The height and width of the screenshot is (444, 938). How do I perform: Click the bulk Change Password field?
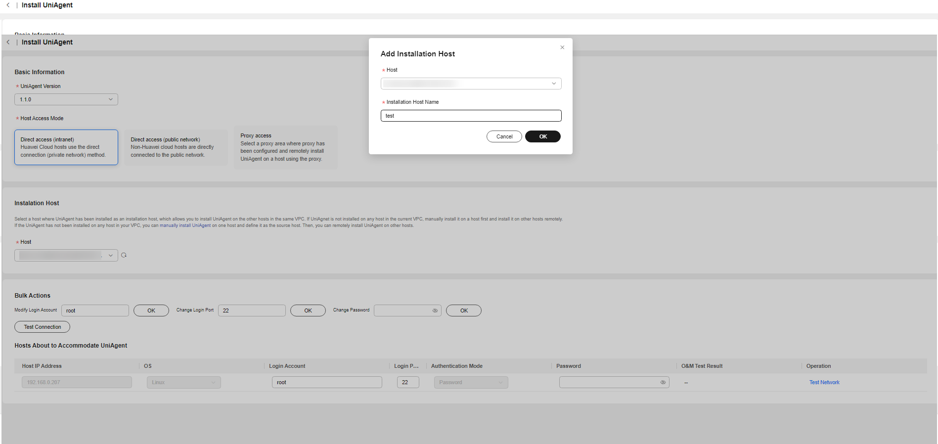(x=407, y=311)
